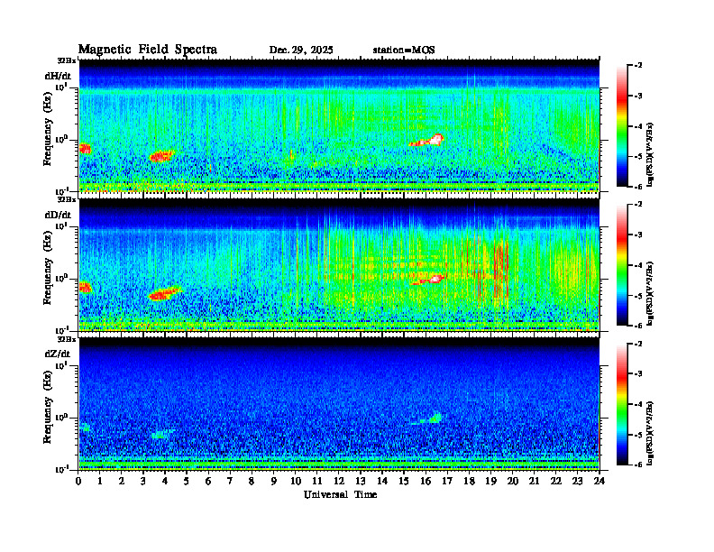This screenshot has height=552, width=714.
Task: Click hour tick label 9 on time axis
Action: click(274, 482)
